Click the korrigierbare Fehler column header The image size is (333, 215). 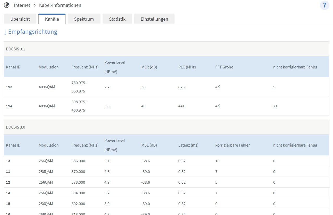[x=232, y=145]
